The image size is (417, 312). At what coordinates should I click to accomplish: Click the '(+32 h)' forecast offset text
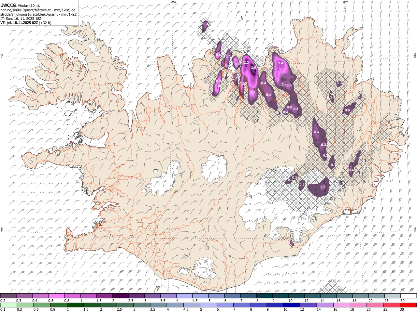click(x=45, y=23)
